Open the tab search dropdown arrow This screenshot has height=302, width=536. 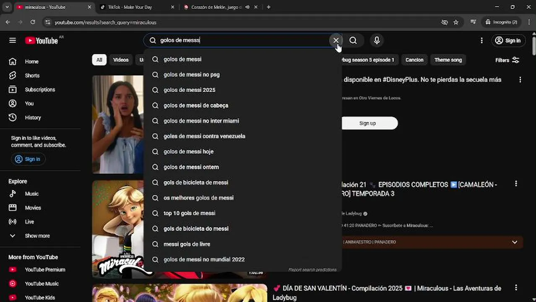point(7,7)
